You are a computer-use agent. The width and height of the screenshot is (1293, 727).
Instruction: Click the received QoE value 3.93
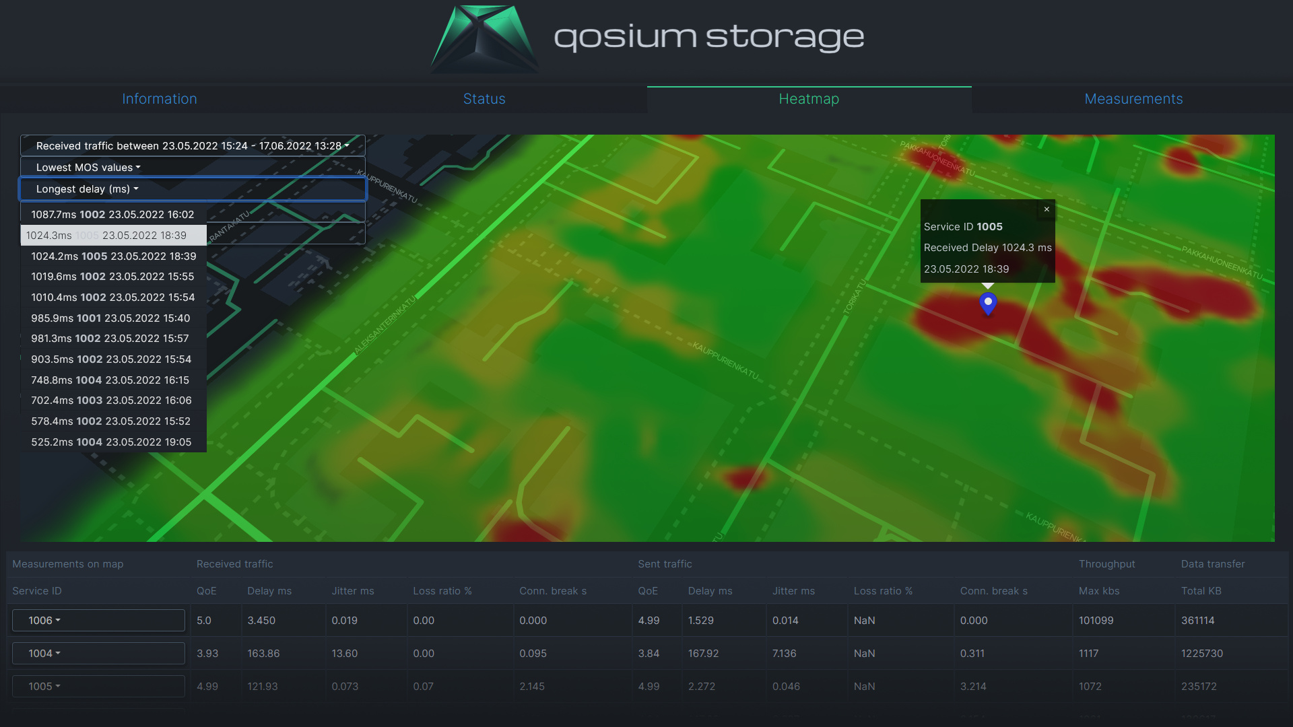207,654
